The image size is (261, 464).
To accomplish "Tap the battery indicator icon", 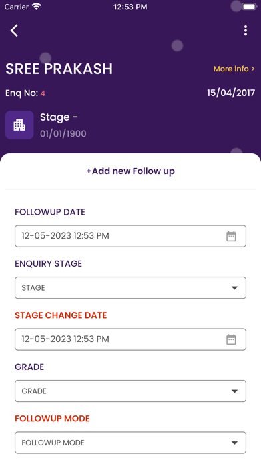I will (249, 7).
